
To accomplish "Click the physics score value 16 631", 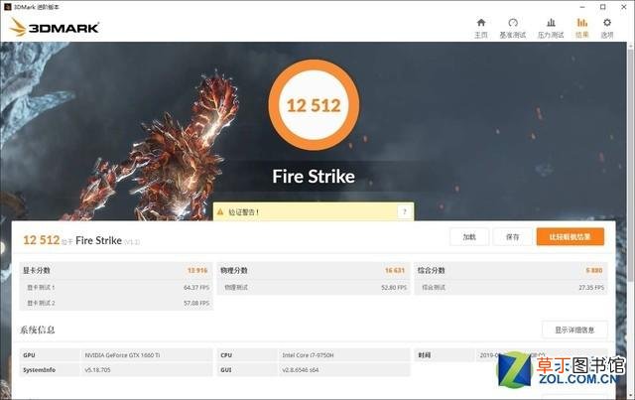I will pyautogui.click(x=395, y=270).
